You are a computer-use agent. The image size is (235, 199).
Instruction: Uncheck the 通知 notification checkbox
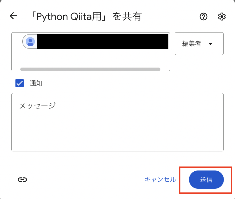pyautogui.click(x=19, y=83)
